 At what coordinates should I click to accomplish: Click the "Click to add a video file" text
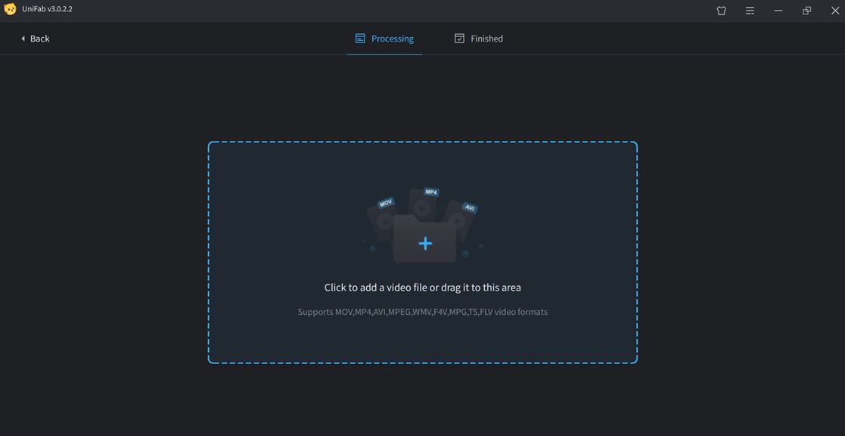(x=422, y=288)
